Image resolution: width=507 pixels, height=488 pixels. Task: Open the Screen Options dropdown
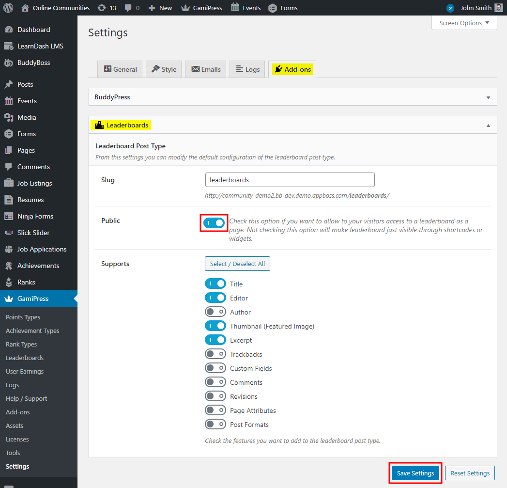464,23
